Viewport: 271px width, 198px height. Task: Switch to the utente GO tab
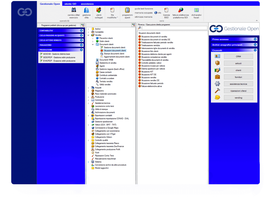70,4
